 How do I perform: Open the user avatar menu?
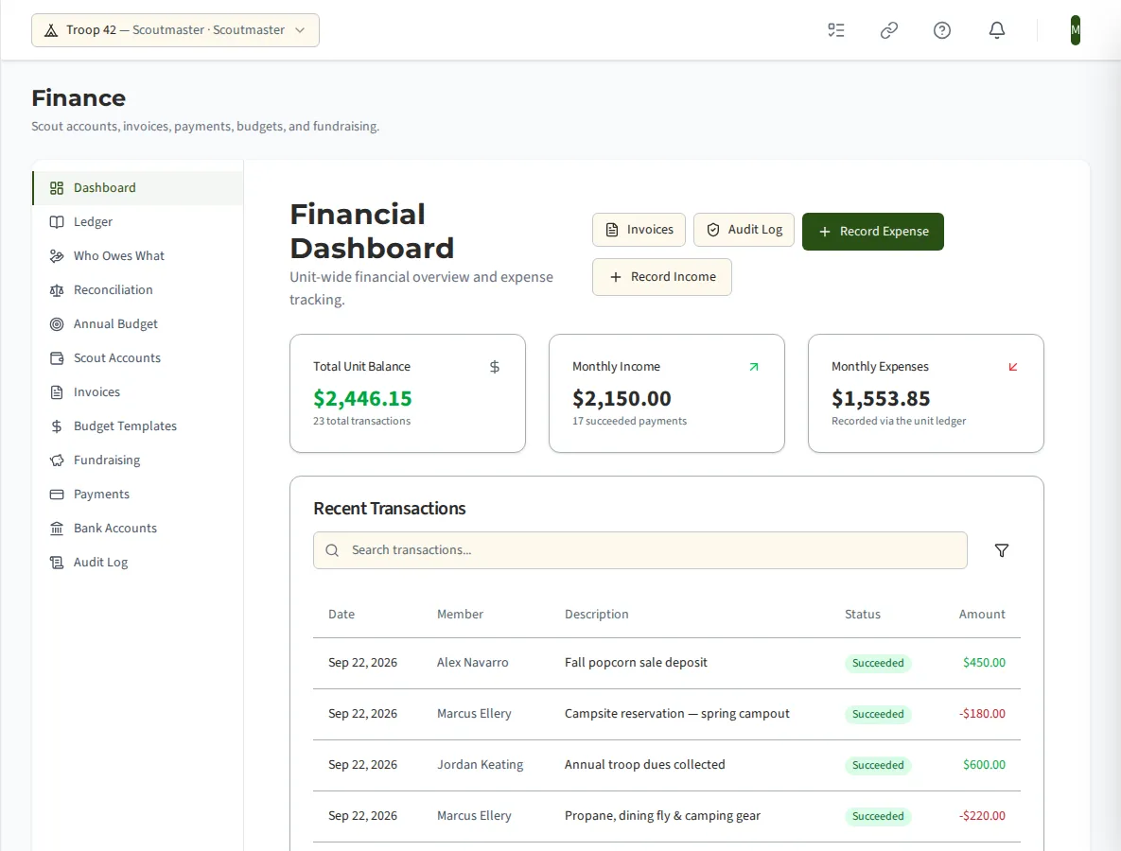point(1076,30)
